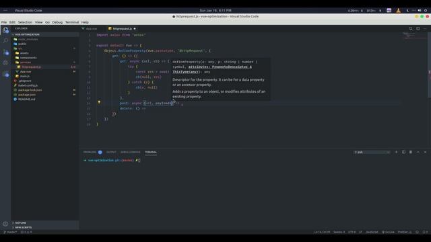
Task: Open the Extensions view in activity bar
Action: [x=5, y=73]
